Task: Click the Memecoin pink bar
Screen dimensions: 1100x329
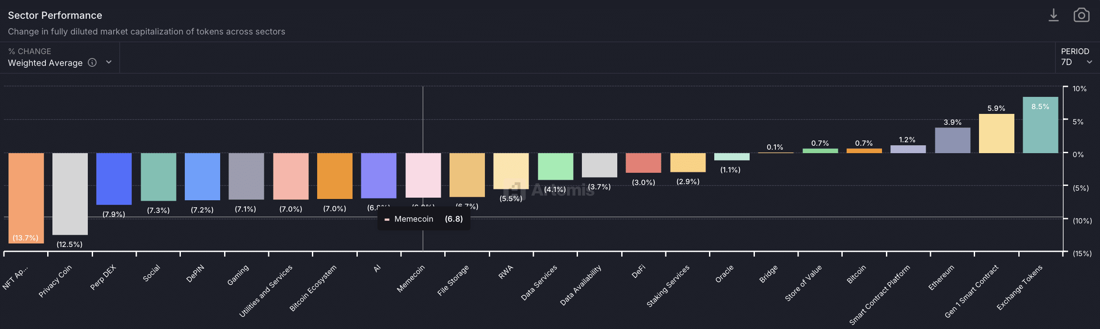Action: pyautogui.click(x=423, y=175)
